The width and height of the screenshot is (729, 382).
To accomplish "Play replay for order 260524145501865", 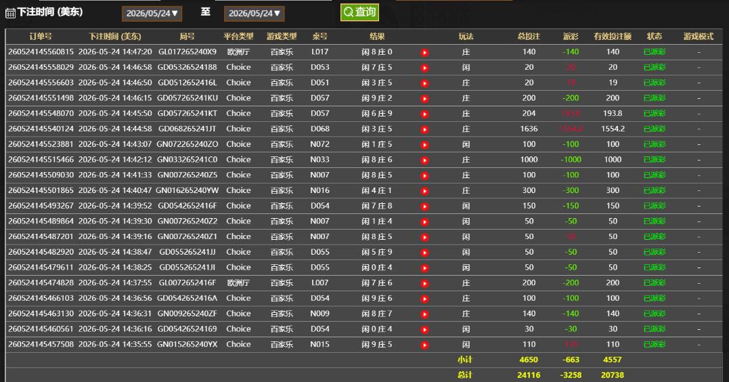I will pyautogui.click(x=424, y=191).
